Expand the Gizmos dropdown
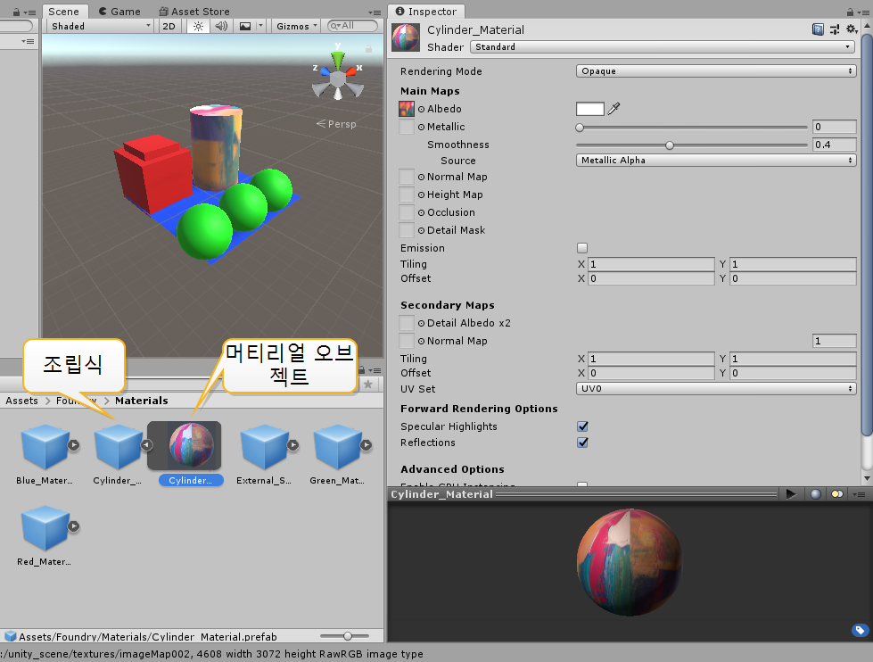873x662 pixels. 295,26
